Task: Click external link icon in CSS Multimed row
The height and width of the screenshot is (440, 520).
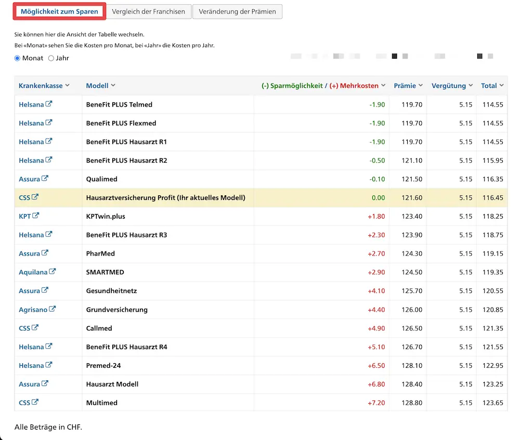Action: click(x=35, y=402)
